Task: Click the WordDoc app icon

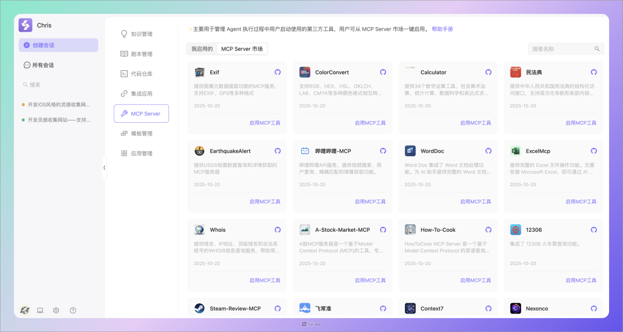Action: 410,151
